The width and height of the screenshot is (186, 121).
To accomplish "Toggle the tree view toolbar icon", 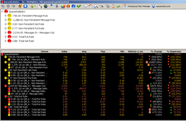I will [40, 6].
